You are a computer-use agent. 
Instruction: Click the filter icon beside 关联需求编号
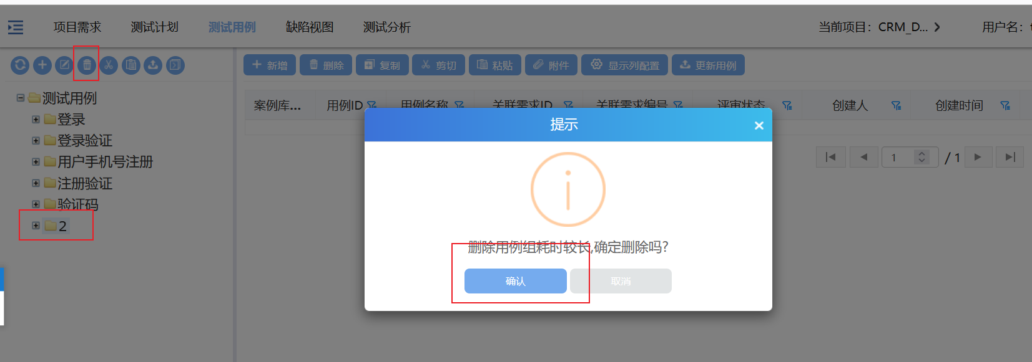tap(678, 105)
